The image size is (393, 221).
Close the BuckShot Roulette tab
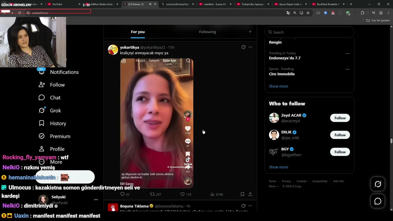pyautogui.click(x=344, y=4)
